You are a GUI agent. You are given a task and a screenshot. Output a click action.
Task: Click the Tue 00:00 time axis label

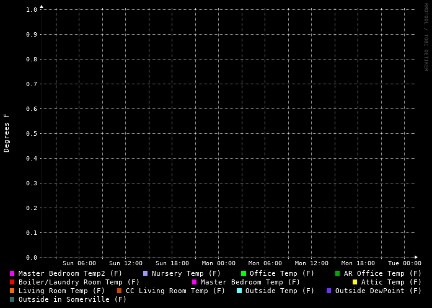point(404,263)
